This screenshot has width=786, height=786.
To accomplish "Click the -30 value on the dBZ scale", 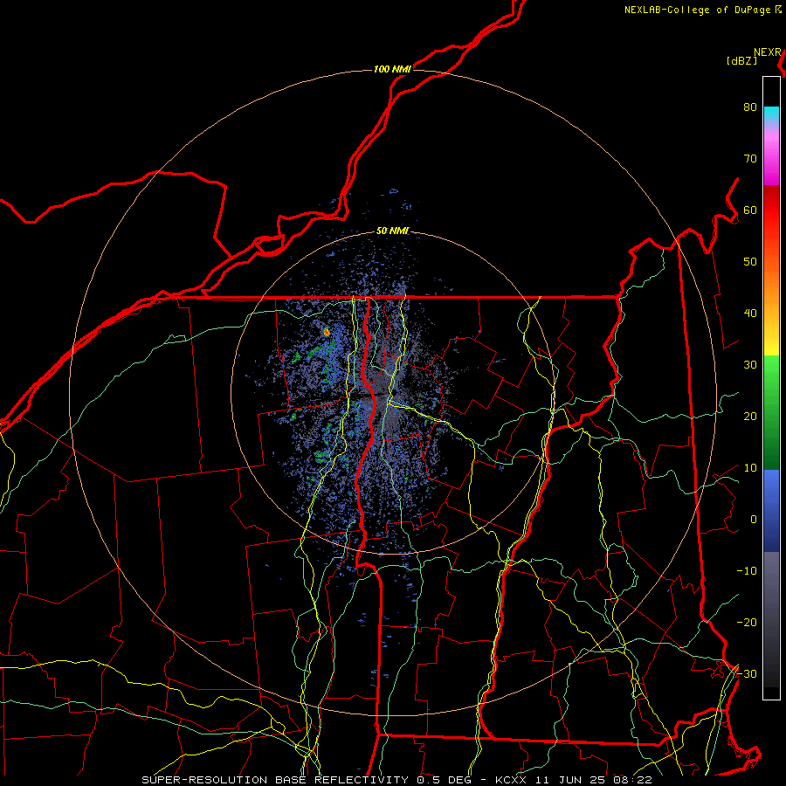I will pos(747,673).
